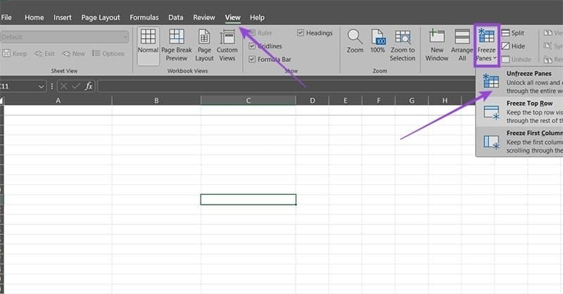563x294 pixels.
Task: Uncheck the Formula Bar checkbox
Action: pyautogui.click(x=253, y=59)
